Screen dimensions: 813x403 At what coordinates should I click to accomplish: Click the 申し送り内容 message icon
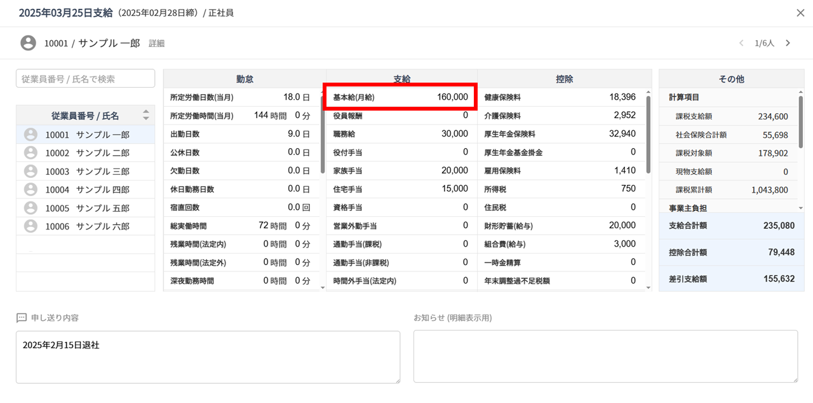click(22, 318)
